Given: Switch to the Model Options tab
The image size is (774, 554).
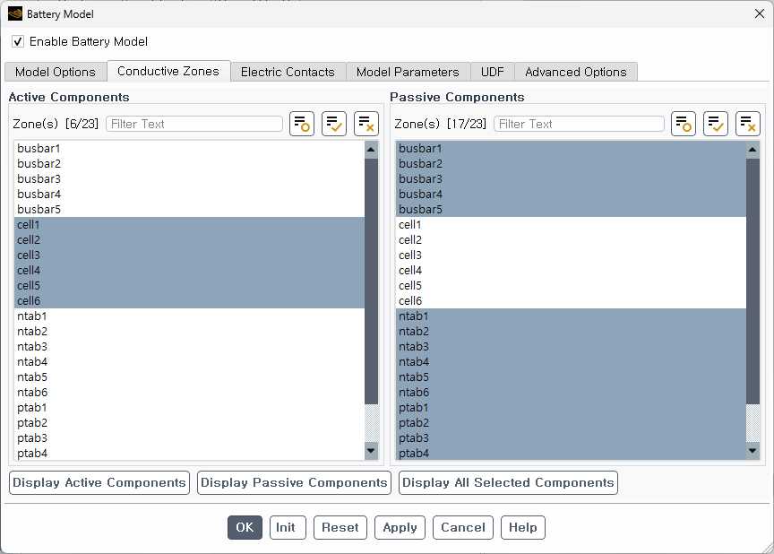Looking at the screenshot, I should click(56, 72).
